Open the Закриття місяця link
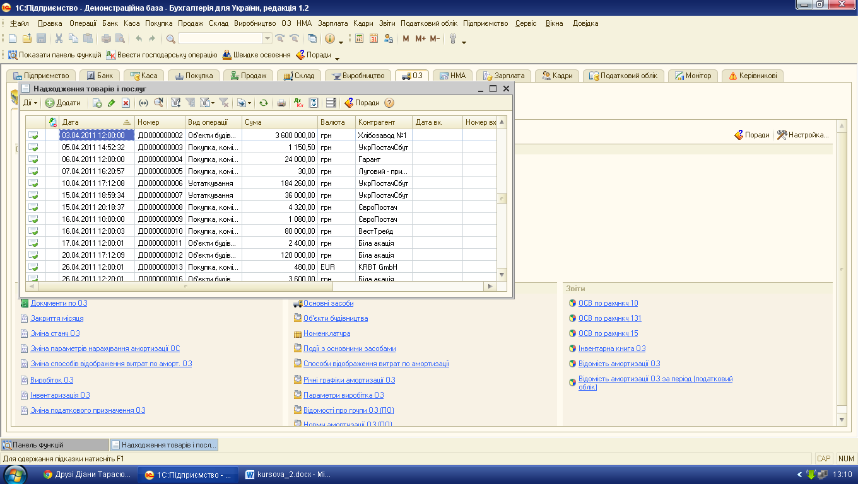 [x=57, y=318]
